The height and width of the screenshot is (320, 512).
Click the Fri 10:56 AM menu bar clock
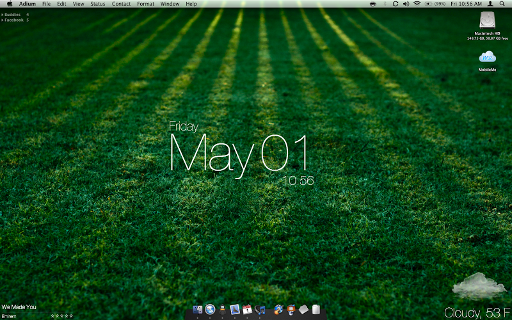click(x=466, y=4)
